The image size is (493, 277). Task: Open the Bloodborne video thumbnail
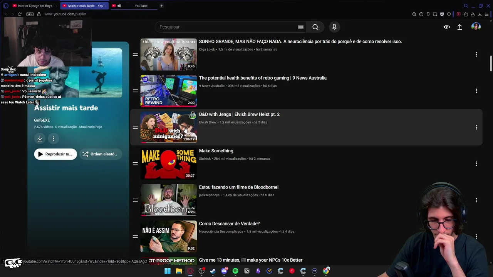pos(168,200)
